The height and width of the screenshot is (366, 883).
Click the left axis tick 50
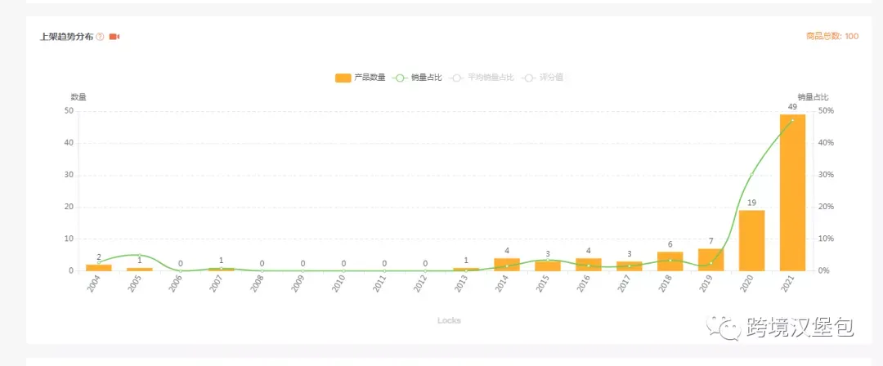coord(69,111)
